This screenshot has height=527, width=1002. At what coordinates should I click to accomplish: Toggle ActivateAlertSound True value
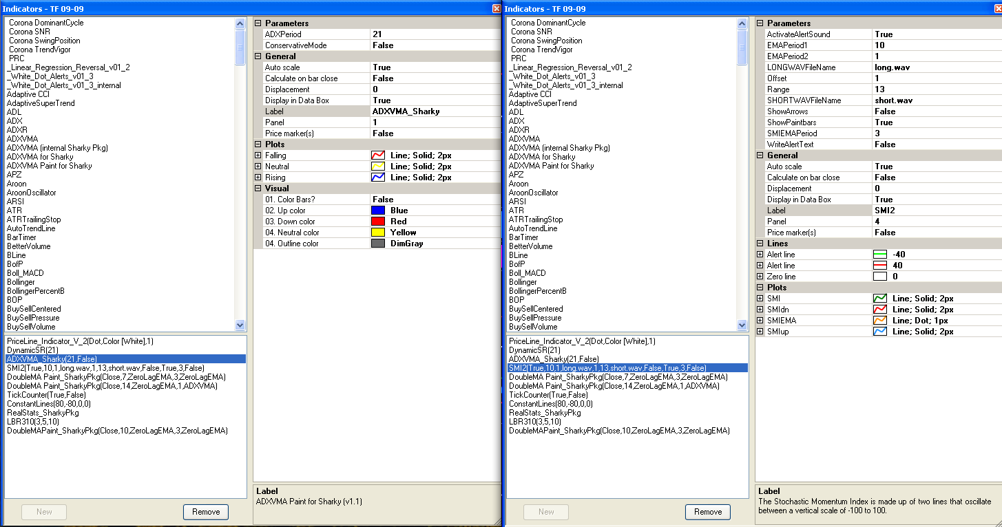937,34
